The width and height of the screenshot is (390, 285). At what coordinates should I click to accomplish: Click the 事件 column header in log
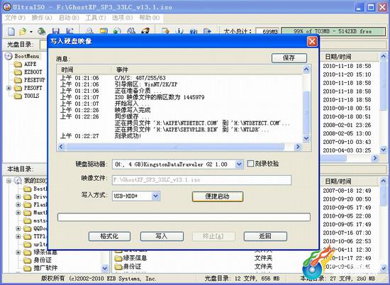click(206, 69)
